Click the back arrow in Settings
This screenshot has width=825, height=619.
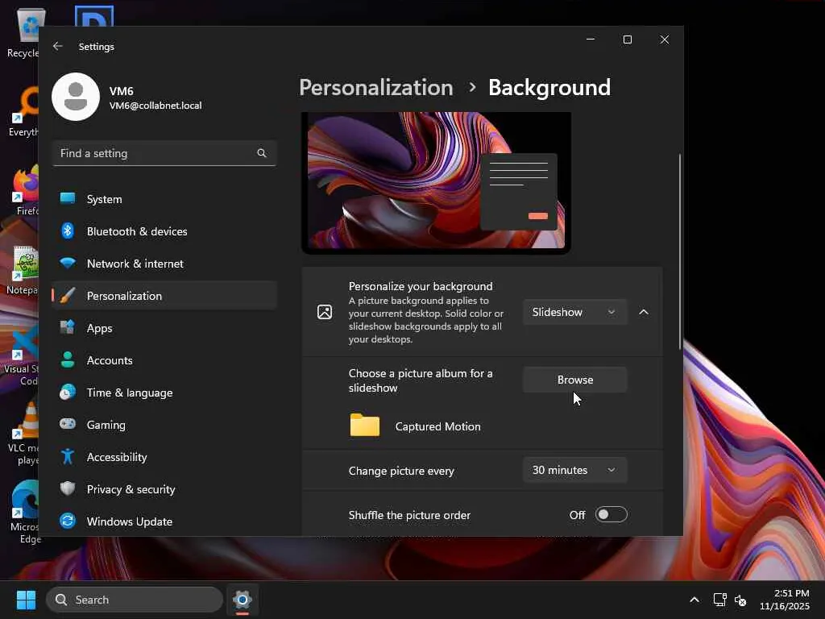click(58, 47)
